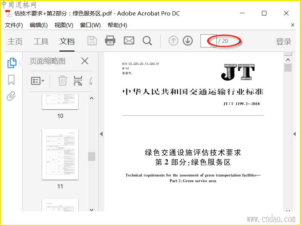Image resolution: width=301 pixels, height=226 pixels.
Task: Open page thumbnails panel icon
Action: coord(12,63)
